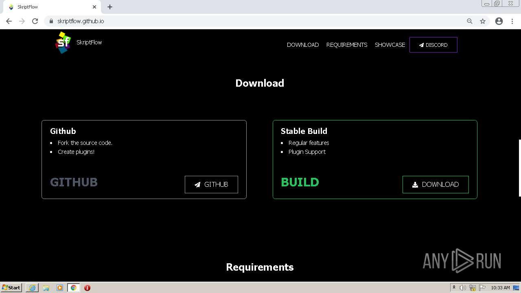Click the large grey GITHUB label

pyautogui.click(x=74, y=182)
